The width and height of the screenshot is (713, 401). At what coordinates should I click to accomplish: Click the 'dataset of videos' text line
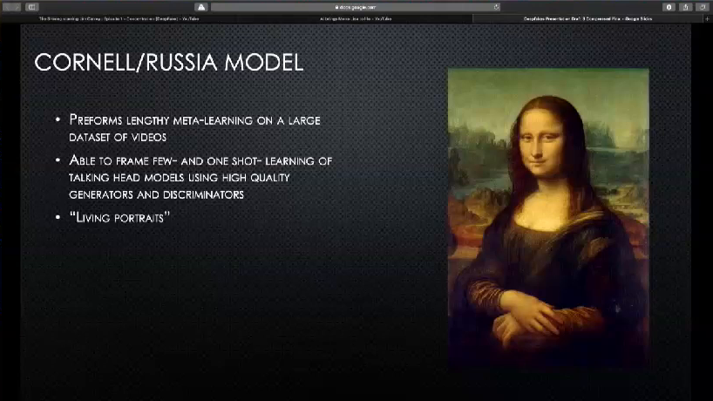[x=118, y=138]
